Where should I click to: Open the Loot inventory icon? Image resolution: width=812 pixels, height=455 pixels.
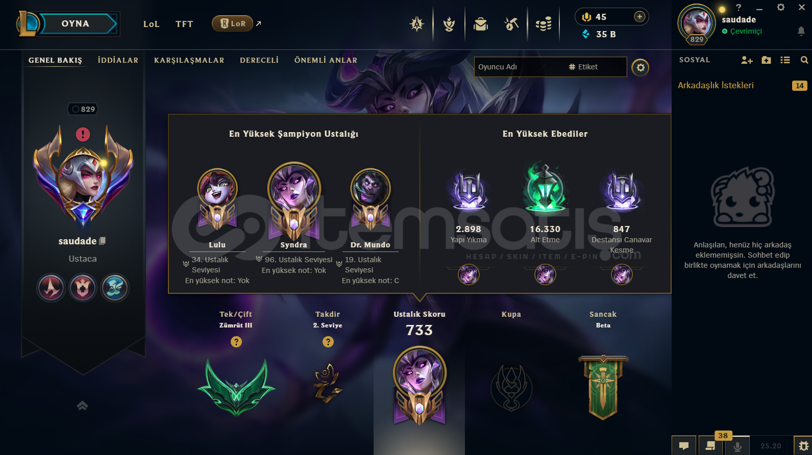pos(480,24)
